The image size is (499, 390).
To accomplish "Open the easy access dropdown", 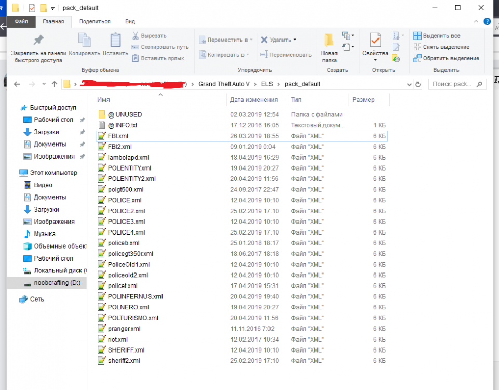I will click(348, 47).
